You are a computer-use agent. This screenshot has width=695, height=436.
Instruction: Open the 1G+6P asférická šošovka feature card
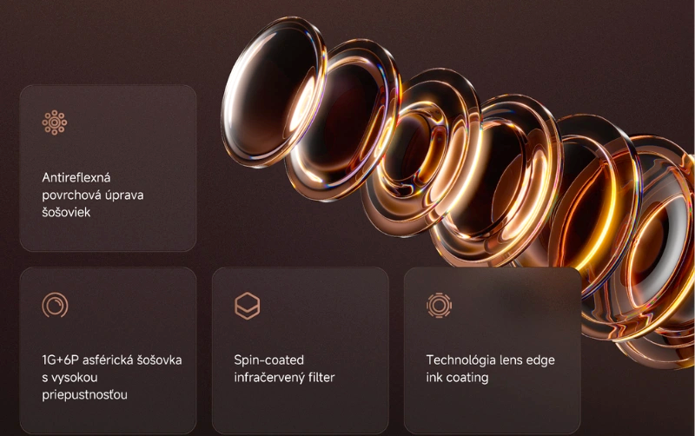tap(108, 351)
